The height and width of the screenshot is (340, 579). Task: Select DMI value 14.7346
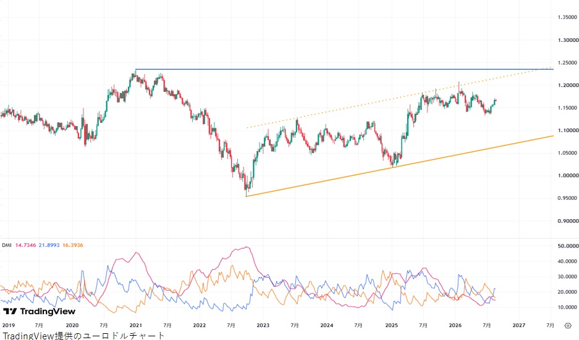pos(25,245)
